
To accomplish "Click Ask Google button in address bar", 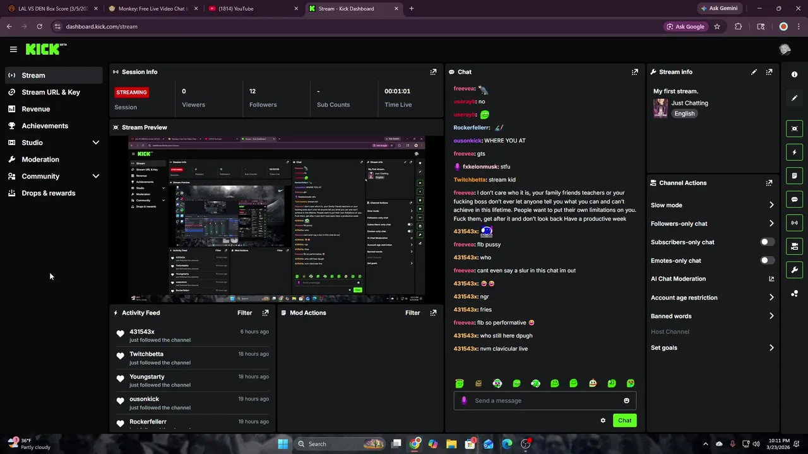I will point(686,26).
